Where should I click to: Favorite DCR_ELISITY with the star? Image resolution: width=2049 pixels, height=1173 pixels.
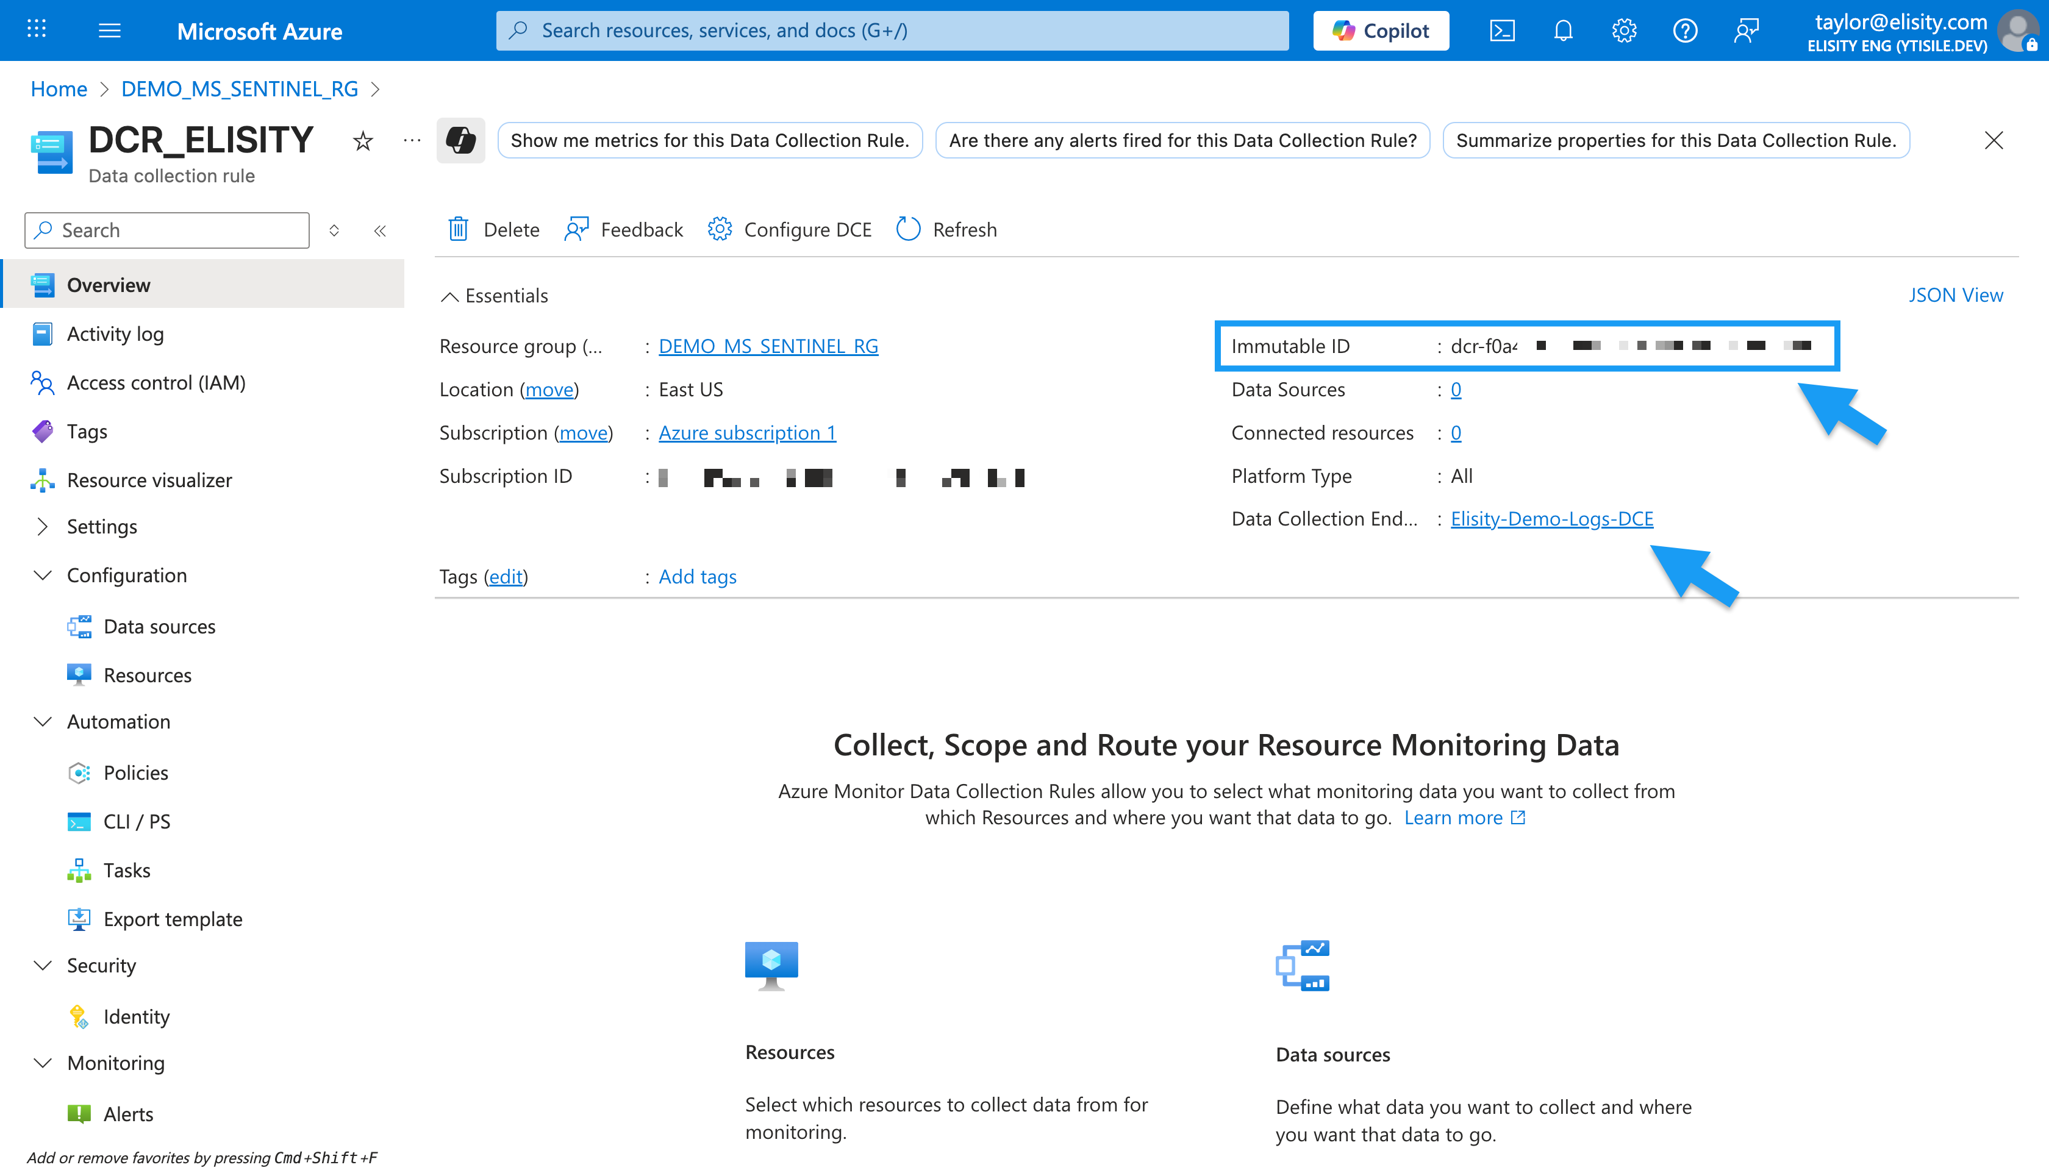click(363, 141)
